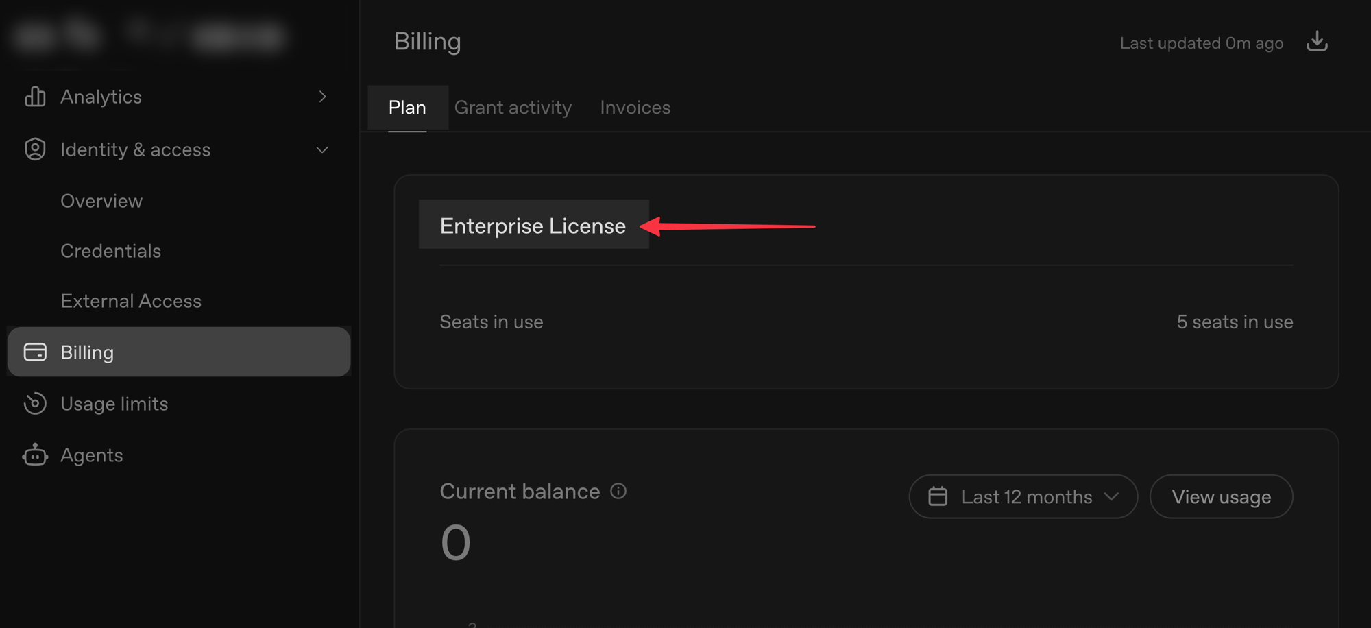Open the Overview sidebar item
1371x628 pixels.
[x=101, y=201]
